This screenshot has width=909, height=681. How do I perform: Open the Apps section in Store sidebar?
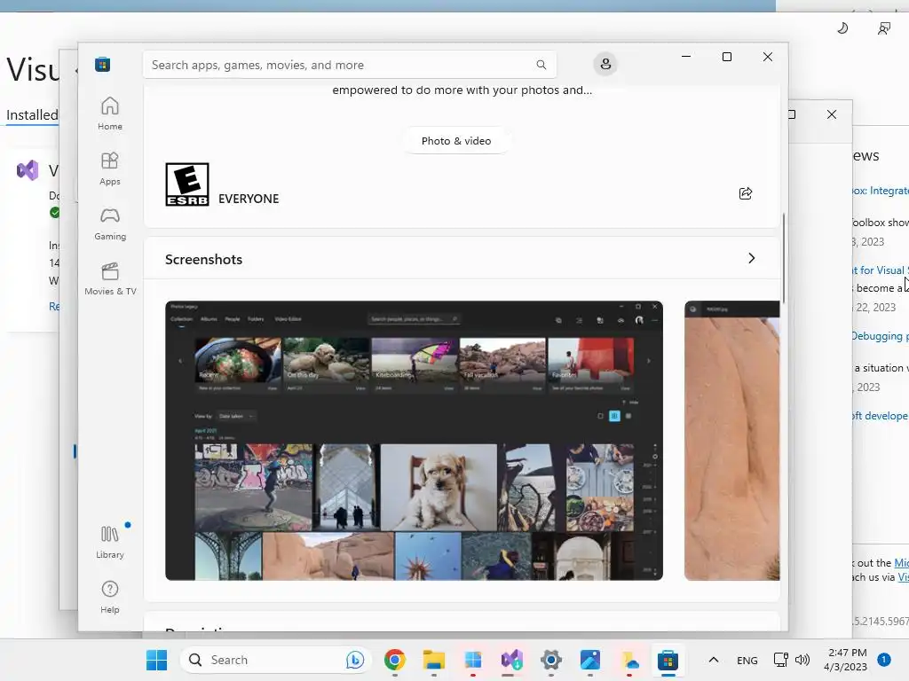click(109, 168)
